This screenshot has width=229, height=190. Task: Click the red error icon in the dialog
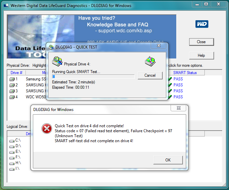tap(47, 129)
